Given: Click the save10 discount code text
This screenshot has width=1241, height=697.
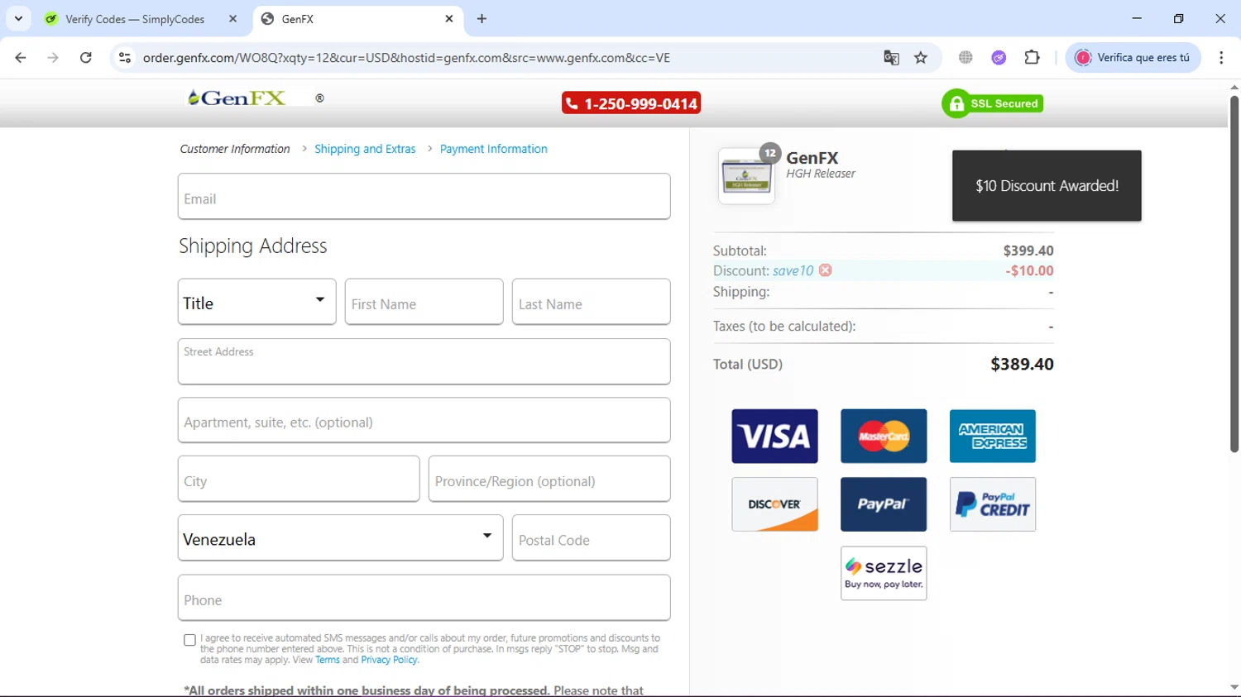Looking at the screenshot, I should [793, 271].
